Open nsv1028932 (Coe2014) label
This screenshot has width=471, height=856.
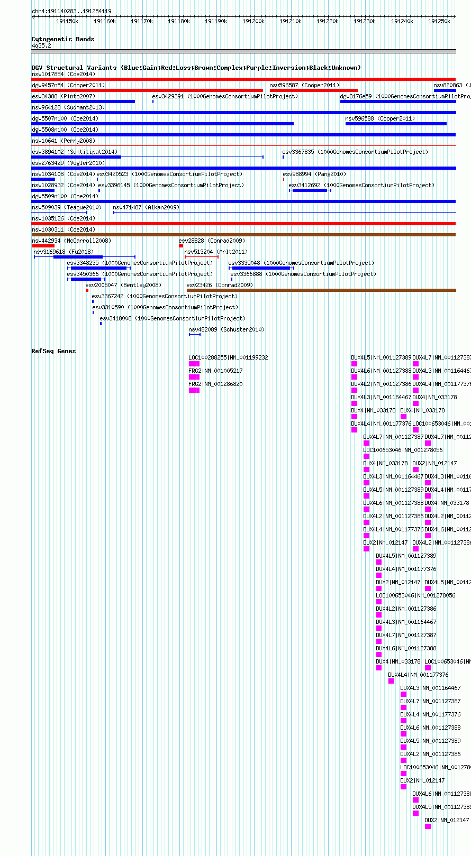click(x=64, y=185)
